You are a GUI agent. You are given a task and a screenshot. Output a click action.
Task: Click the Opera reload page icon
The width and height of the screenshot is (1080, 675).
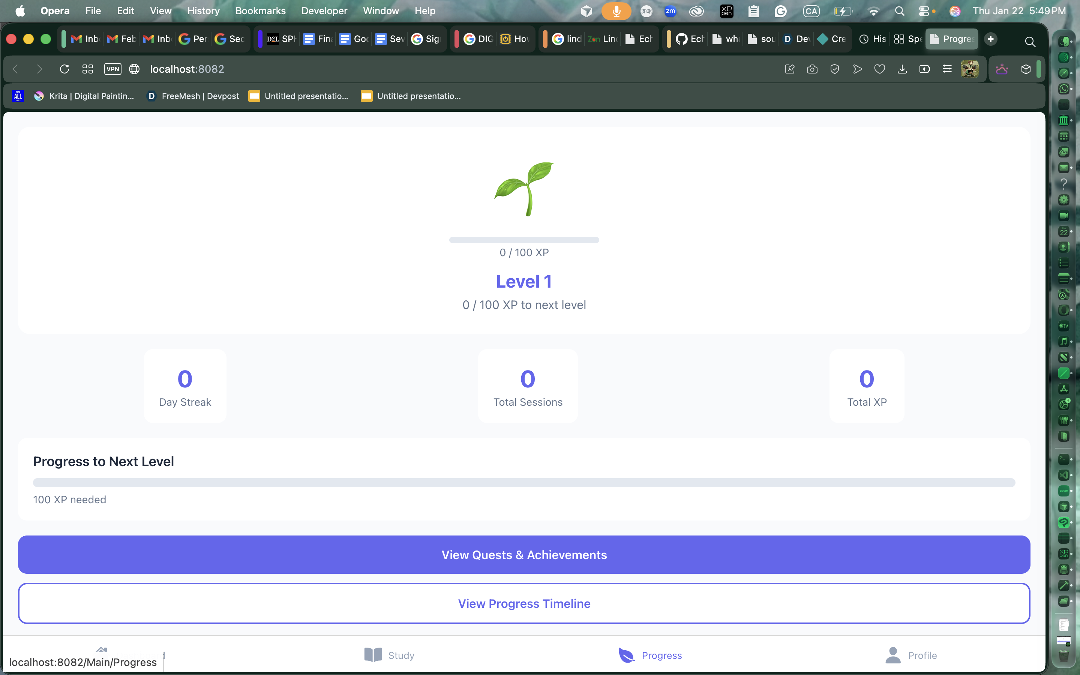tap(64, 69)
